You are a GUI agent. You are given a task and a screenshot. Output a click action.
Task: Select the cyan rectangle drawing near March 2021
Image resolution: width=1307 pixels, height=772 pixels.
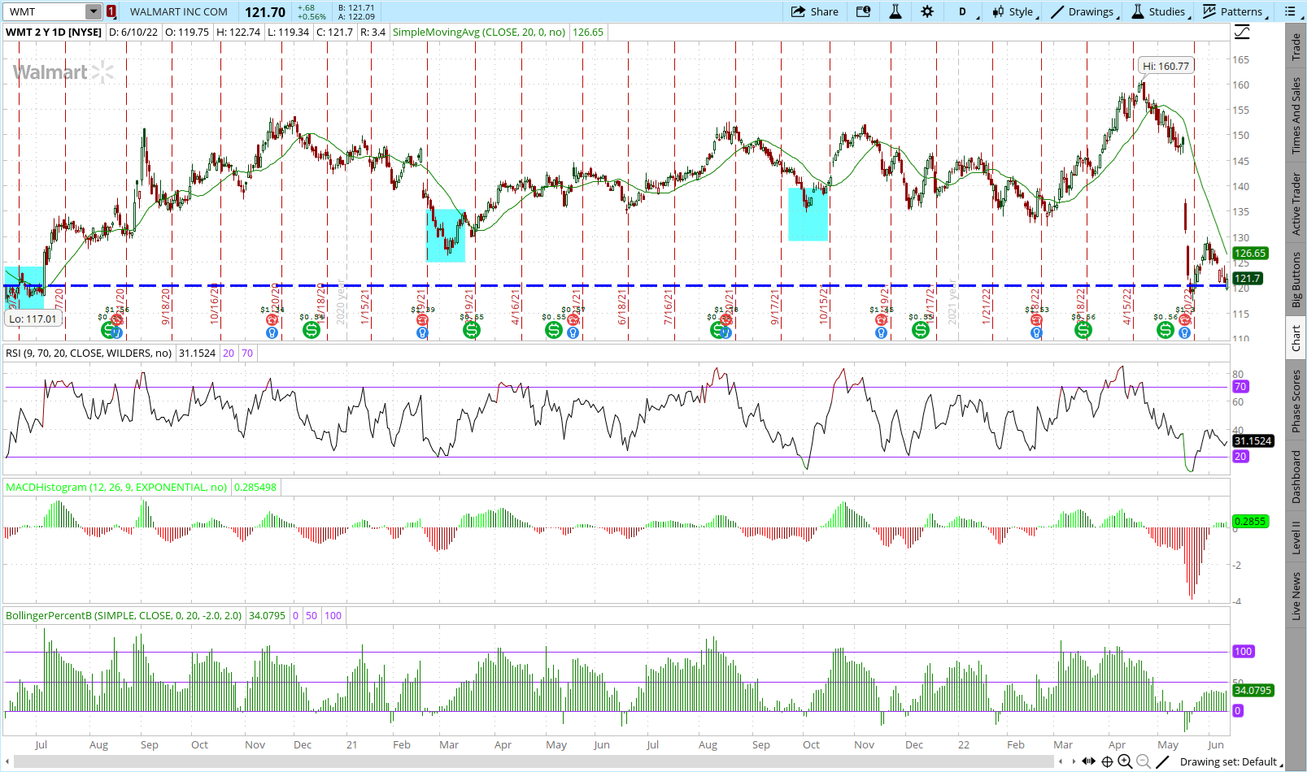(446, 236)
